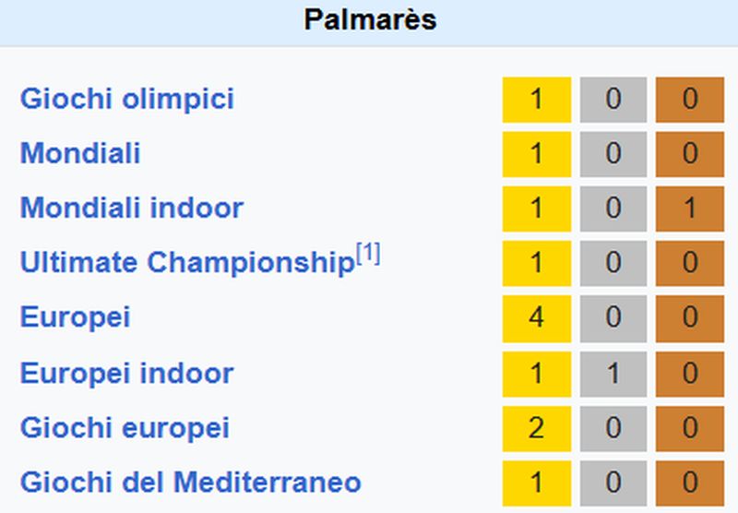Open the Europei link

(x=76, y=317)
